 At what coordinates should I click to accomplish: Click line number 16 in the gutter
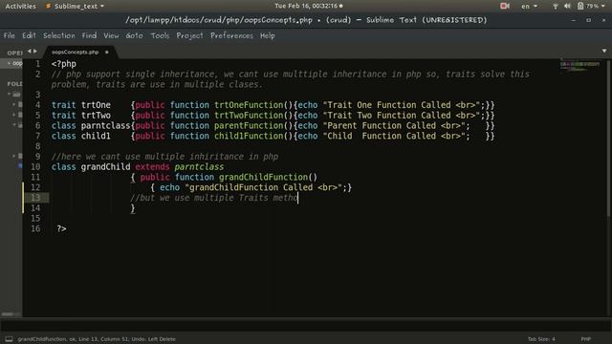pyautogui.click(x=35, y=228)
